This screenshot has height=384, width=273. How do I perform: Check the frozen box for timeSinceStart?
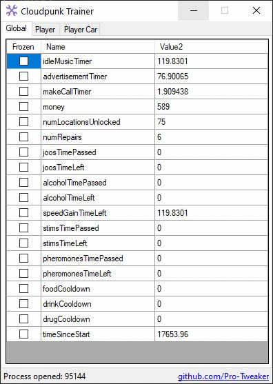point(23,334)
